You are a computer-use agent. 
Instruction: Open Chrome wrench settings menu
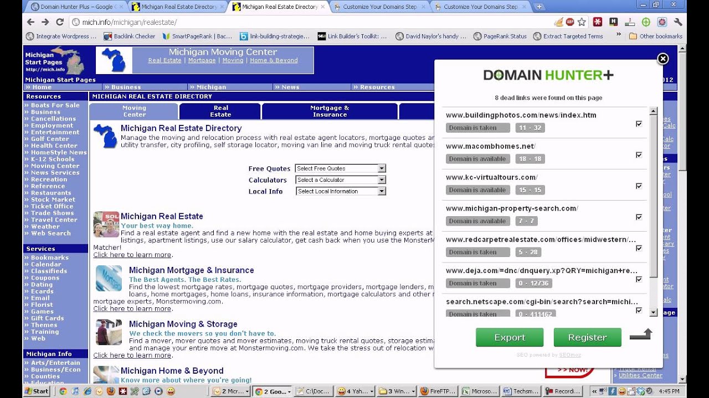[678, 22]
